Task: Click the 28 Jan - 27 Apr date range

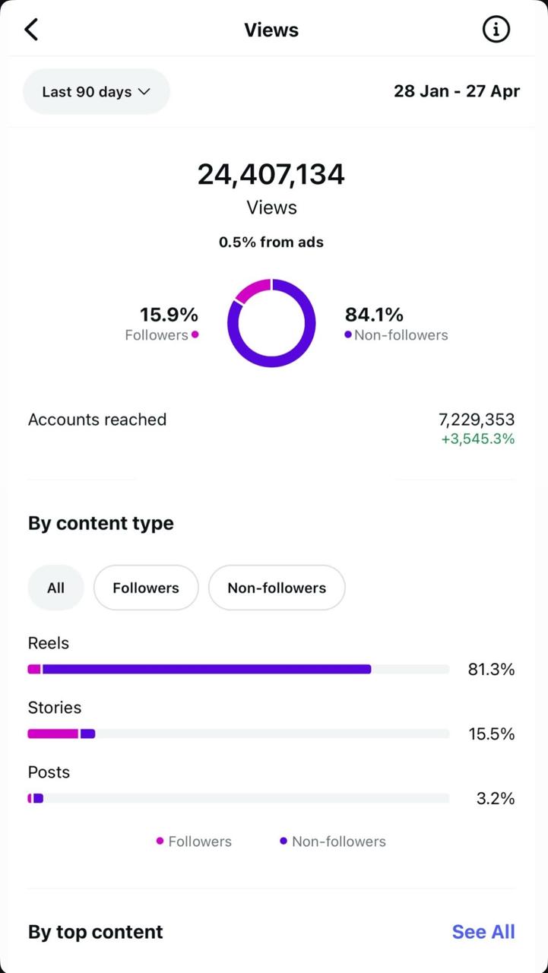Action: (x=457, y=91)
